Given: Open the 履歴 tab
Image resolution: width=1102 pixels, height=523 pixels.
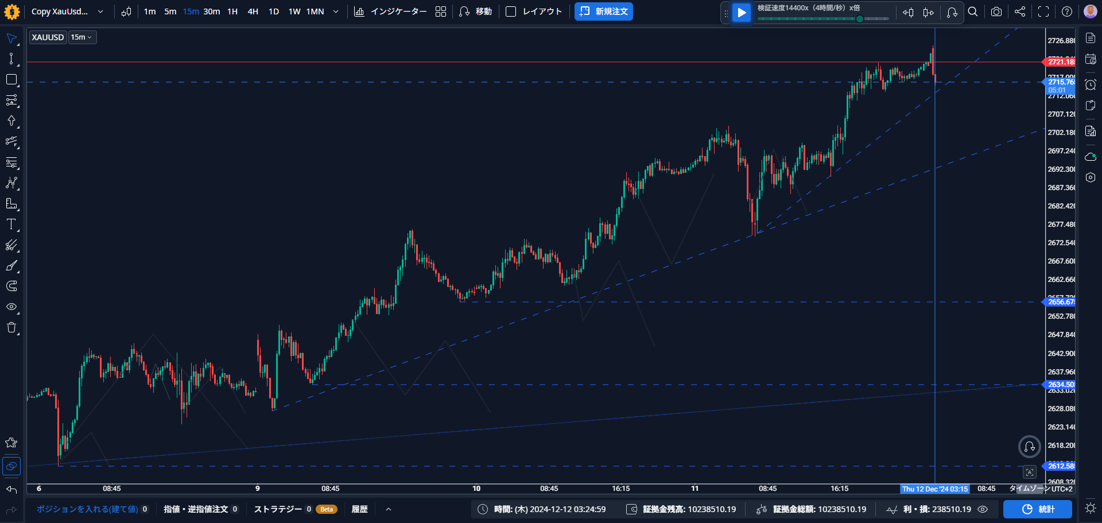Looking at the screenshot, I should click(360, 509).
